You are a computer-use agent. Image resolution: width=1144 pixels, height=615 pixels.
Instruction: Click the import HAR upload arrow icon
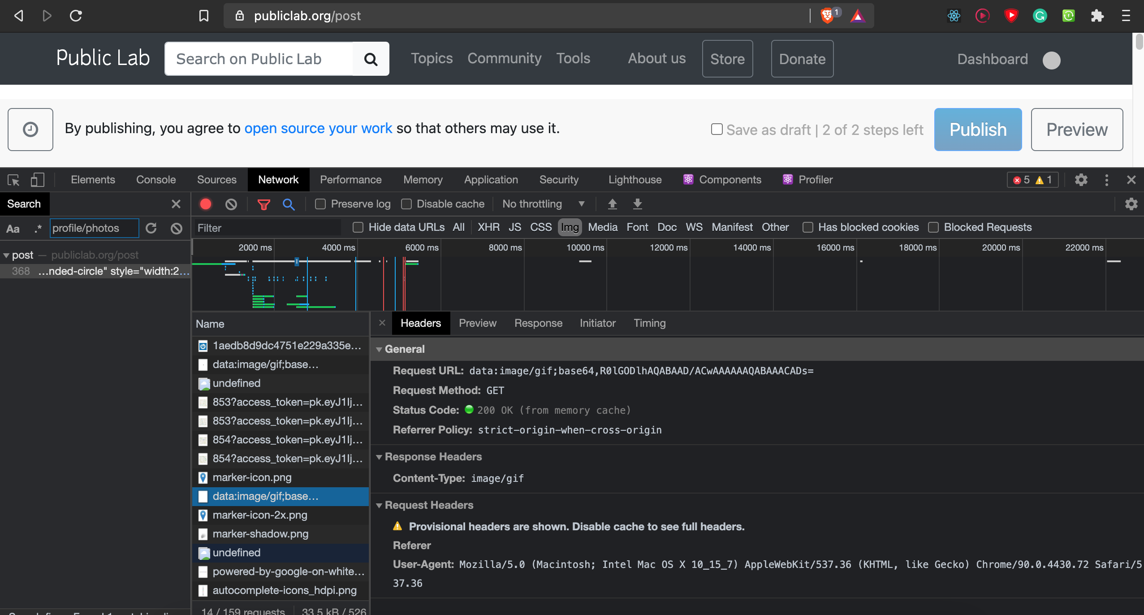coord(612,204)
